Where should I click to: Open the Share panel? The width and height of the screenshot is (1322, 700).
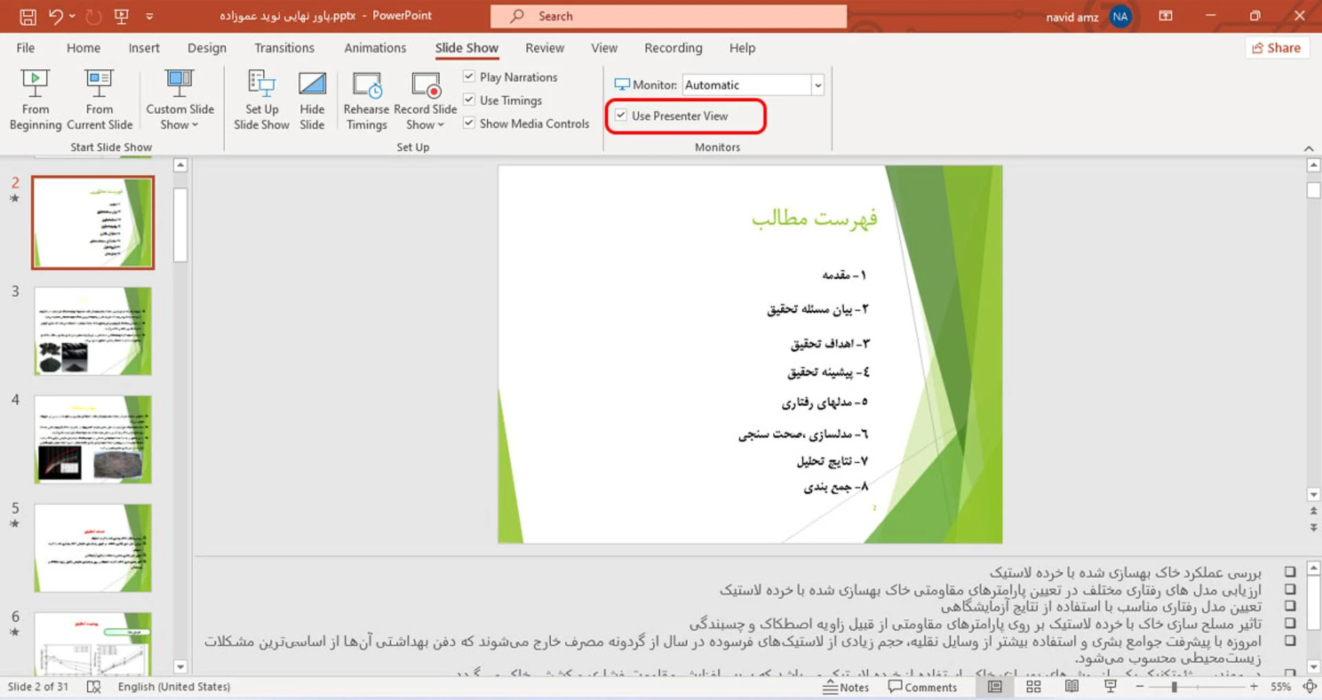(1277, 48)
